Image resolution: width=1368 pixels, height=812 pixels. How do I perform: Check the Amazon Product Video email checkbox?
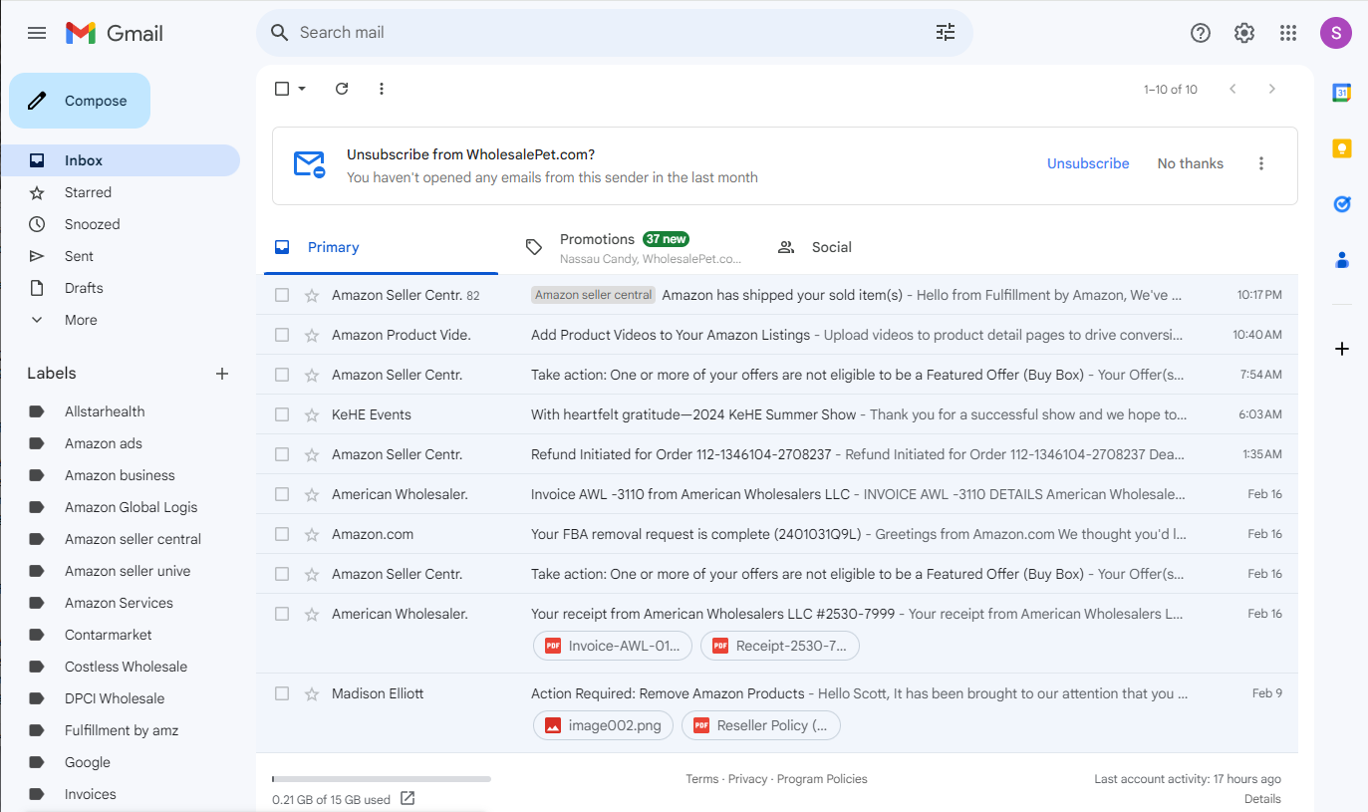282,335
